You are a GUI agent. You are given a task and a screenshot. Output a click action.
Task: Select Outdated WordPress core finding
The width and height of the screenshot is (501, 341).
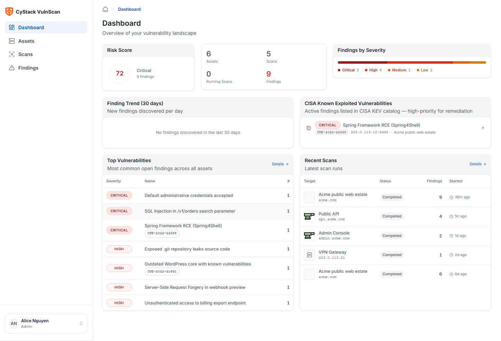click(198, 268)
